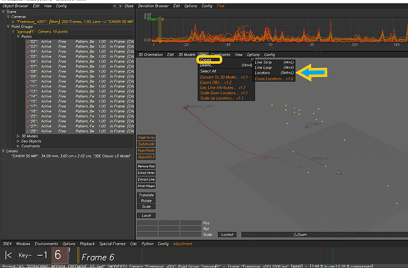Expand the Constraints tree node
The width and height of the screenshot is (408, 268).
tap(18, 146)
